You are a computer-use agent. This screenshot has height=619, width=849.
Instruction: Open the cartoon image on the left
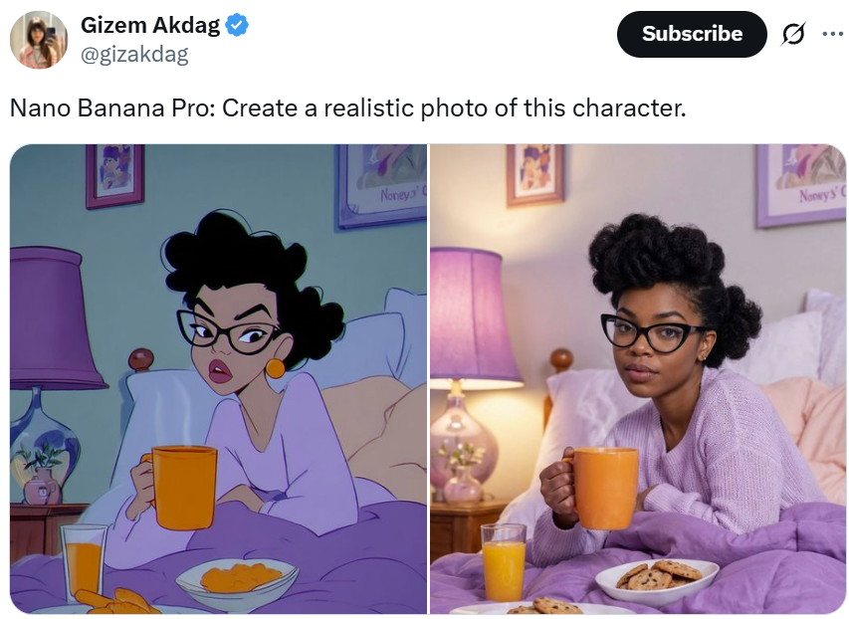point(218,379)
